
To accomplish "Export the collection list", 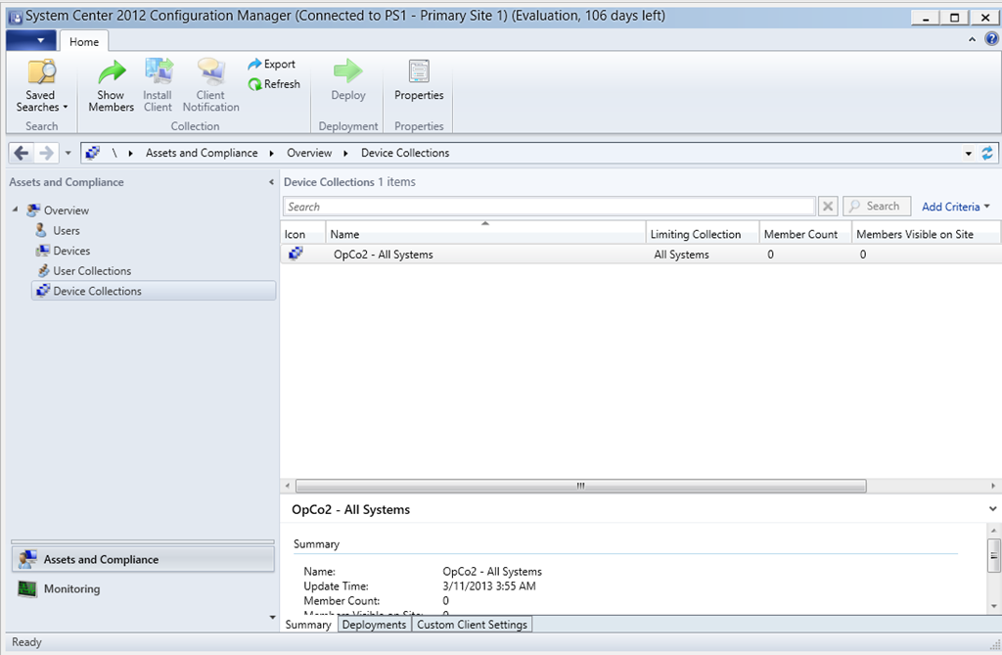I will point(272,64).
